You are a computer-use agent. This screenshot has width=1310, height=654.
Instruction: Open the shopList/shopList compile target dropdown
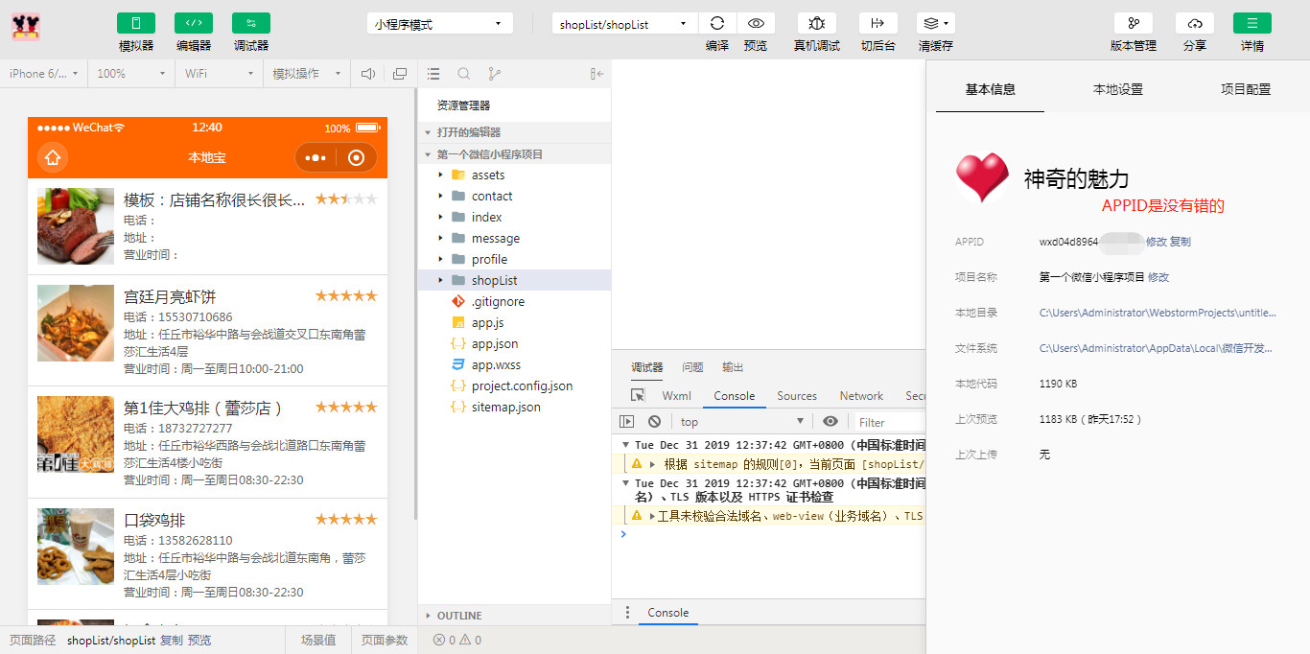(x=624, y=24)
